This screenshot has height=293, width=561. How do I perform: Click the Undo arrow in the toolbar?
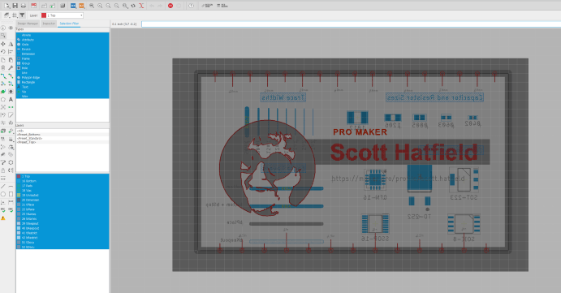coord(152,6)
